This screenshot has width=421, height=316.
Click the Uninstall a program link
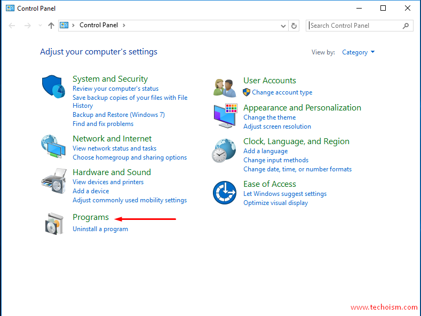pyautogui.click(x=100, y=229)
